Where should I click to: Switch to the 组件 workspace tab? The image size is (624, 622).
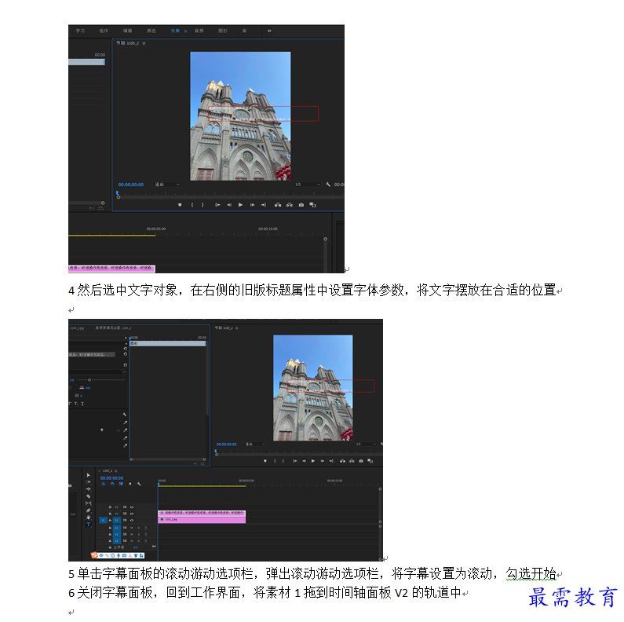[104, 31]
